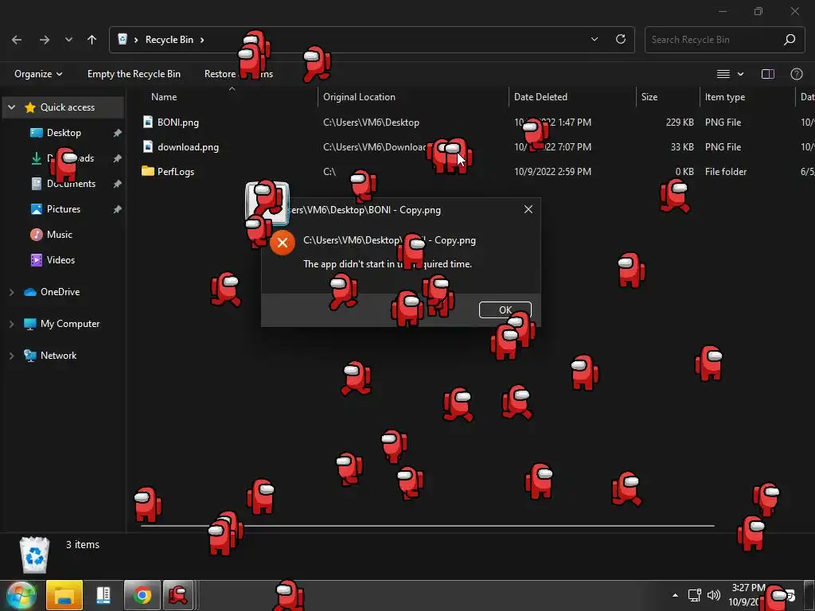Select the BONI.png file
This screenshot has height=611, width=815.
177,123
